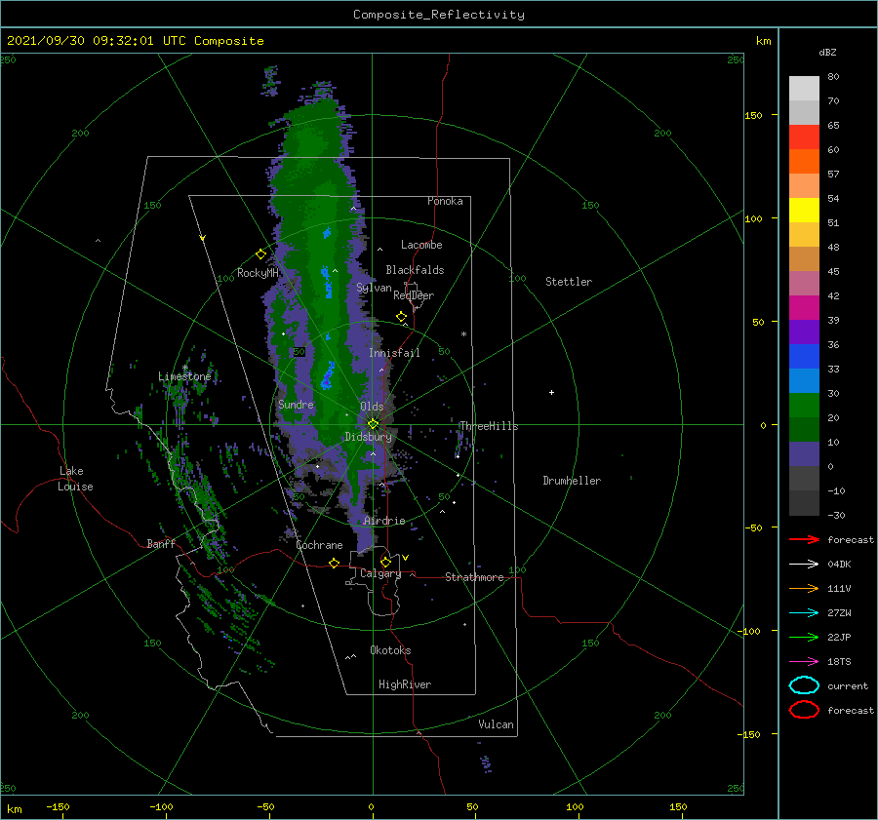Select the red 60–65 dBZ color swatch

804,137
